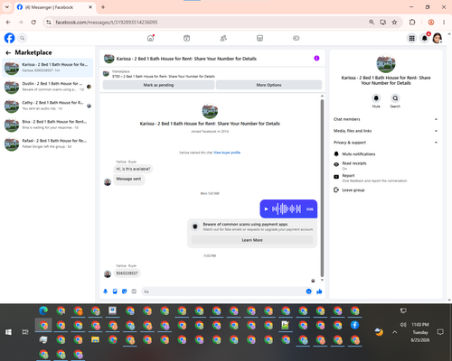The height and width of the screenshot is (361, 452).
Task: Send a thumbs-up like
Action: click(319, 292)
